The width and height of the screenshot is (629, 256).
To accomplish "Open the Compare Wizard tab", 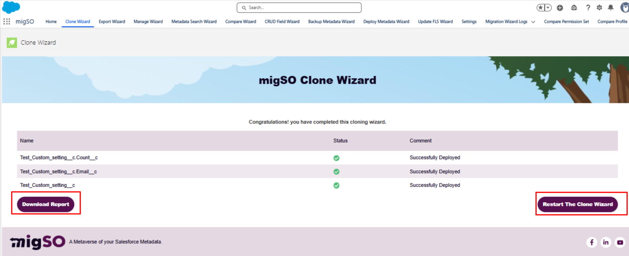I will click(x=241, y=22).
